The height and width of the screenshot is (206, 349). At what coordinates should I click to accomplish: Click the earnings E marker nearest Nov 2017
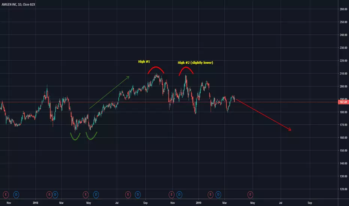[6, 195]
